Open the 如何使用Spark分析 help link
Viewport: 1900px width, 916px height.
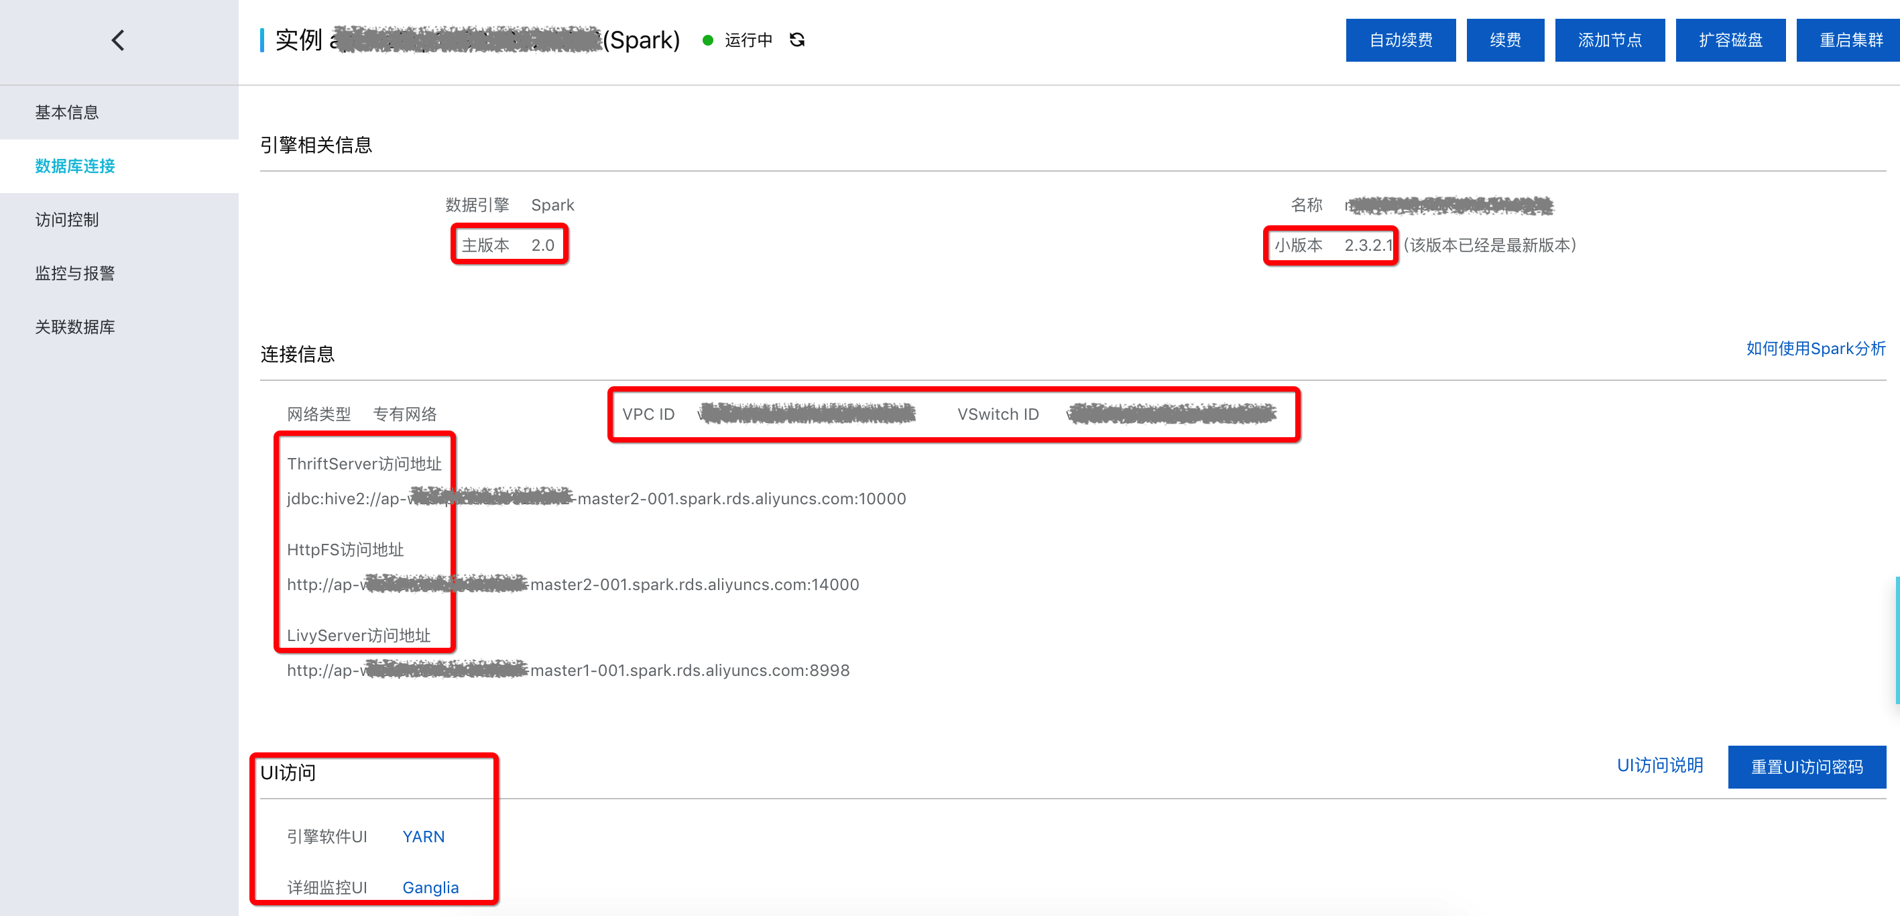click(x=1815, y=348)
